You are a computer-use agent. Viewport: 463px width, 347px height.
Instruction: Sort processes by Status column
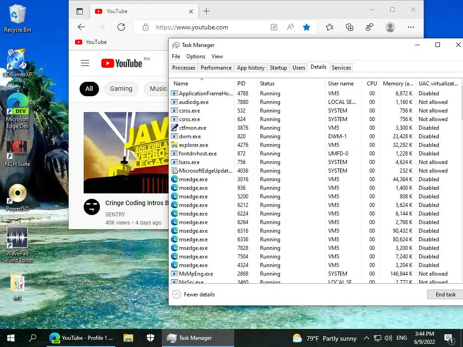click(x=291, y=84)
